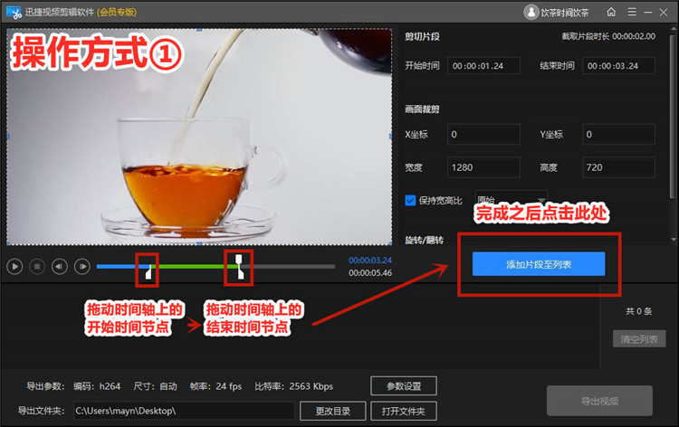Click the 清空列表 button

639,339
